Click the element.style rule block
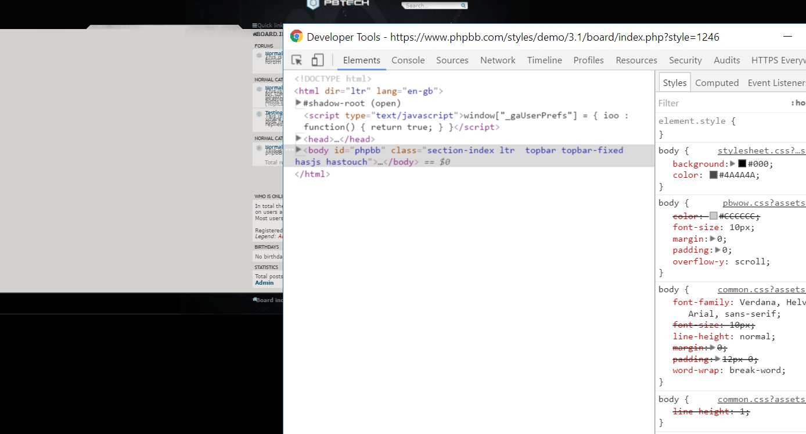Image resolution: width=806 pixels, height=434 pixels. (731, 127)
